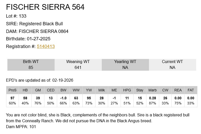The image size is (201, 134).
Task: Click the Marb column header
Action: 153,90
